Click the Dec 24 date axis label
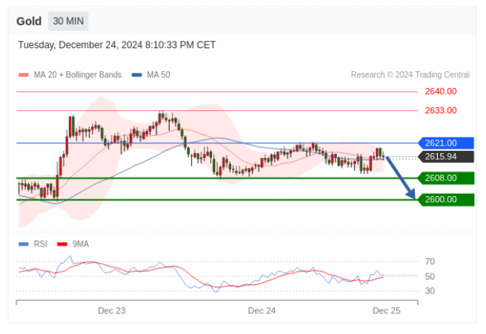The height and width of the screenshot is (334, 486). pyautogui.click(x=262, y=311)
